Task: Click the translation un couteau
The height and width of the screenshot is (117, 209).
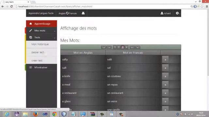Action: pyautogui.click(x=114, y=76)
